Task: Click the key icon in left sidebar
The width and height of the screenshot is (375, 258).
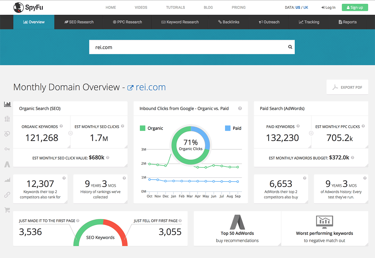Action: 7,149
